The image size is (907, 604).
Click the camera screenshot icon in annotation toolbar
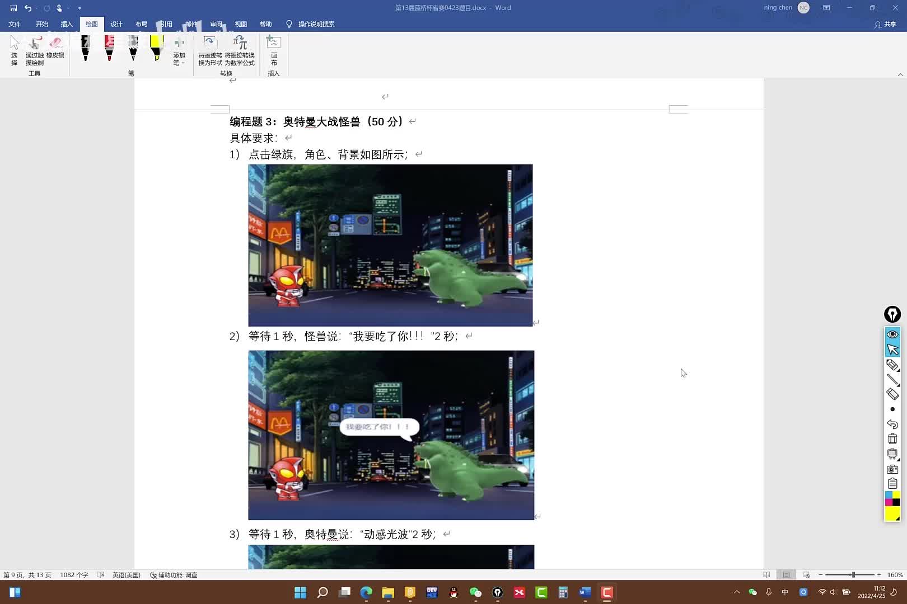click(x=892, y=469)
